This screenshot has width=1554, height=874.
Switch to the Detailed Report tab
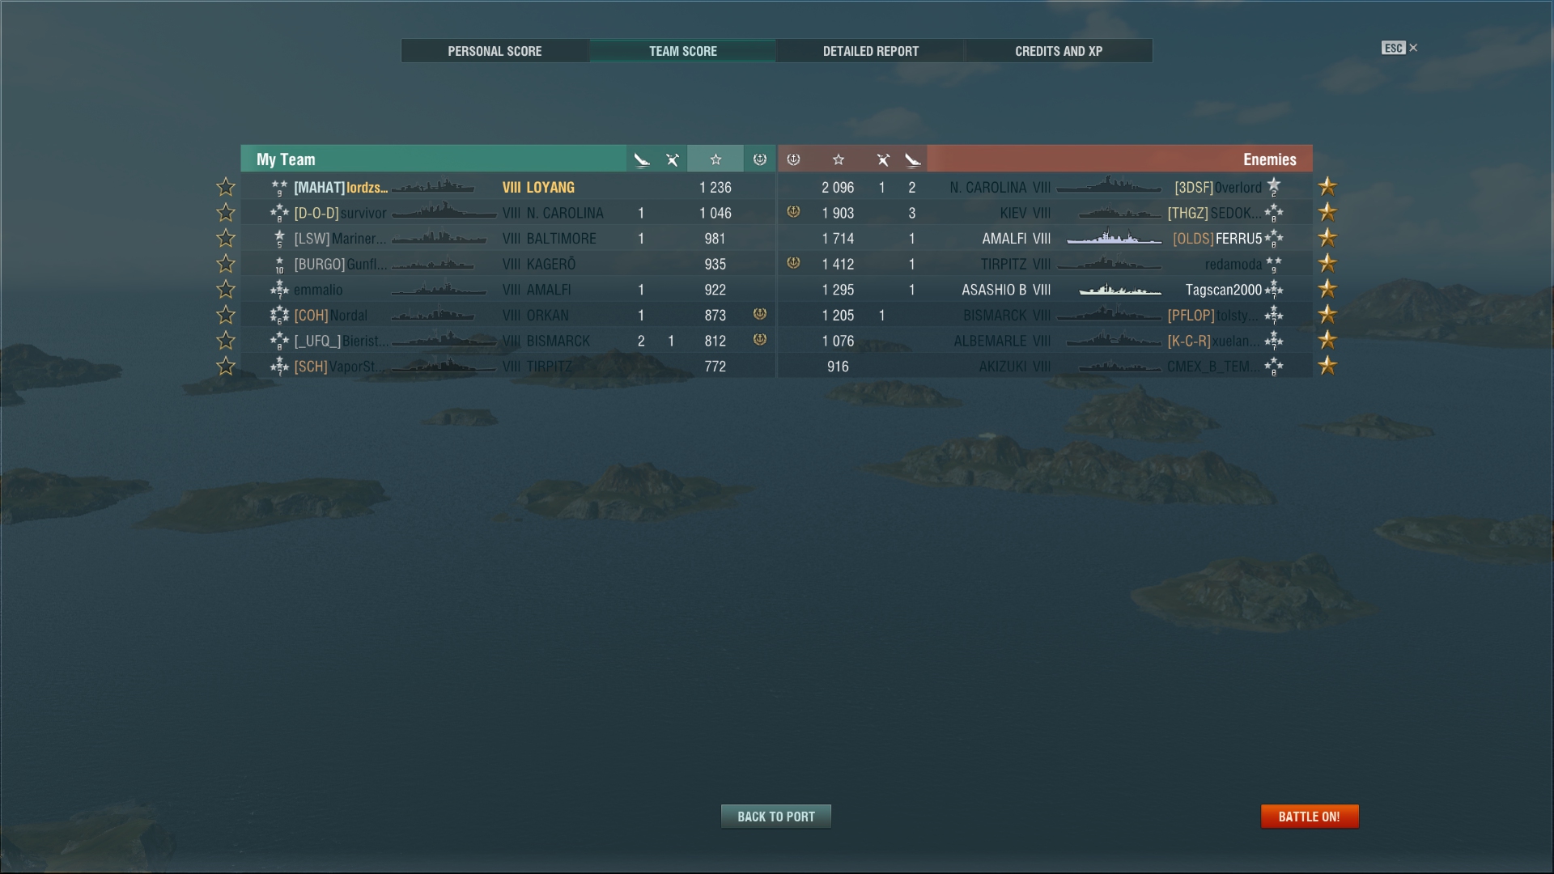(871, 51)
